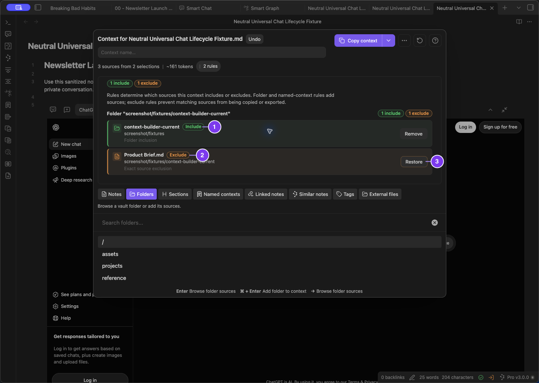The width and height of the screenshot is (539, 383).
Task: Toggle the right sidebar icon at the top right
Action: [x=530, y=7]
